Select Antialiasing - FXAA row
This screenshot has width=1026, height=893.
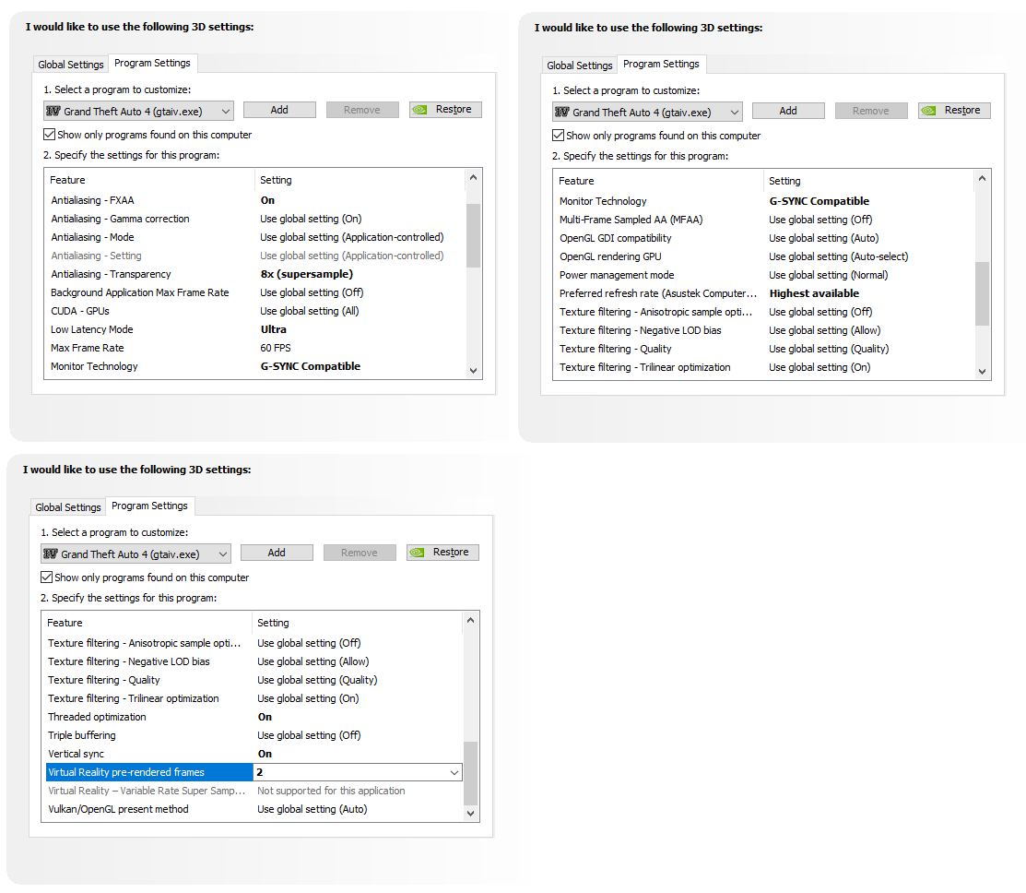pyautogui.click(x=255, y=200)
